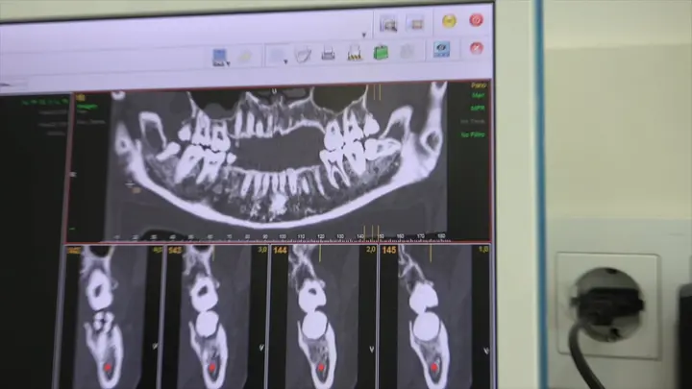
Task: Click the '3,0' value in slice 143
Action: click(x=262, y=250)
